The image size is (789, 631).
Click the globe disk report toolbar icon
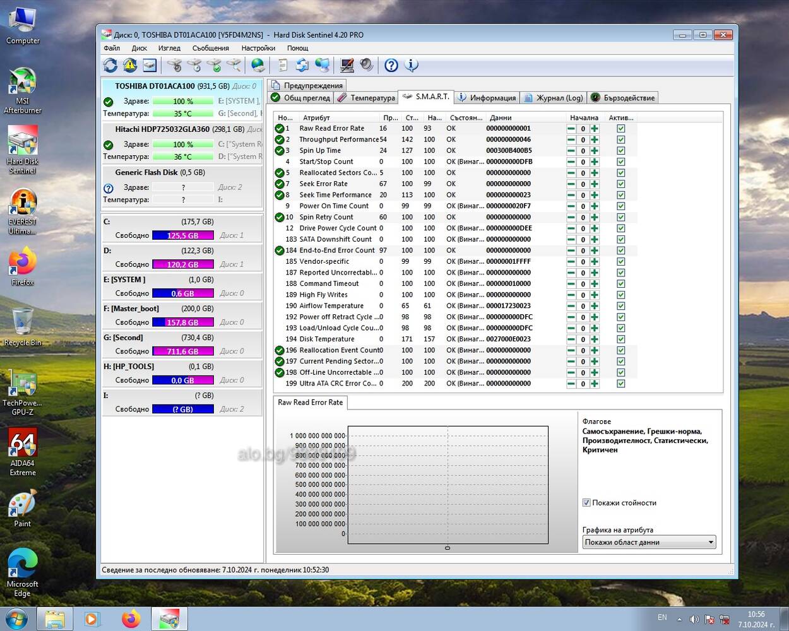(258, 65)
